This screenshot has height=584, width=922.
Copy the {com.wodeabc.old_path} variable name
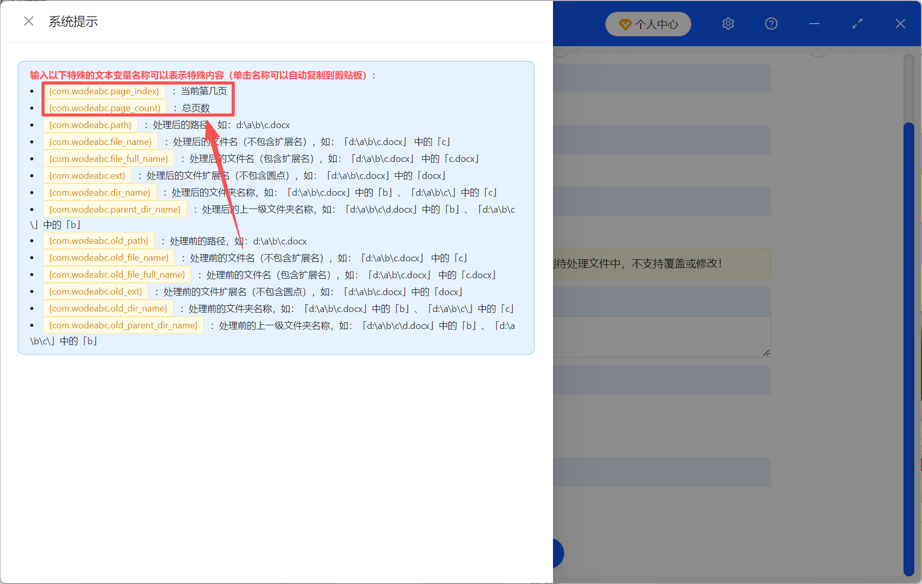point(98,241)
